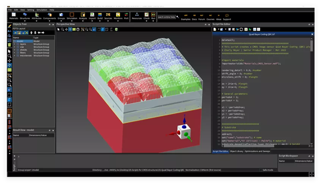Click the Groups toolbar icon
The width and height of the screenshot is (321, 183).
(x=61, y=15)
